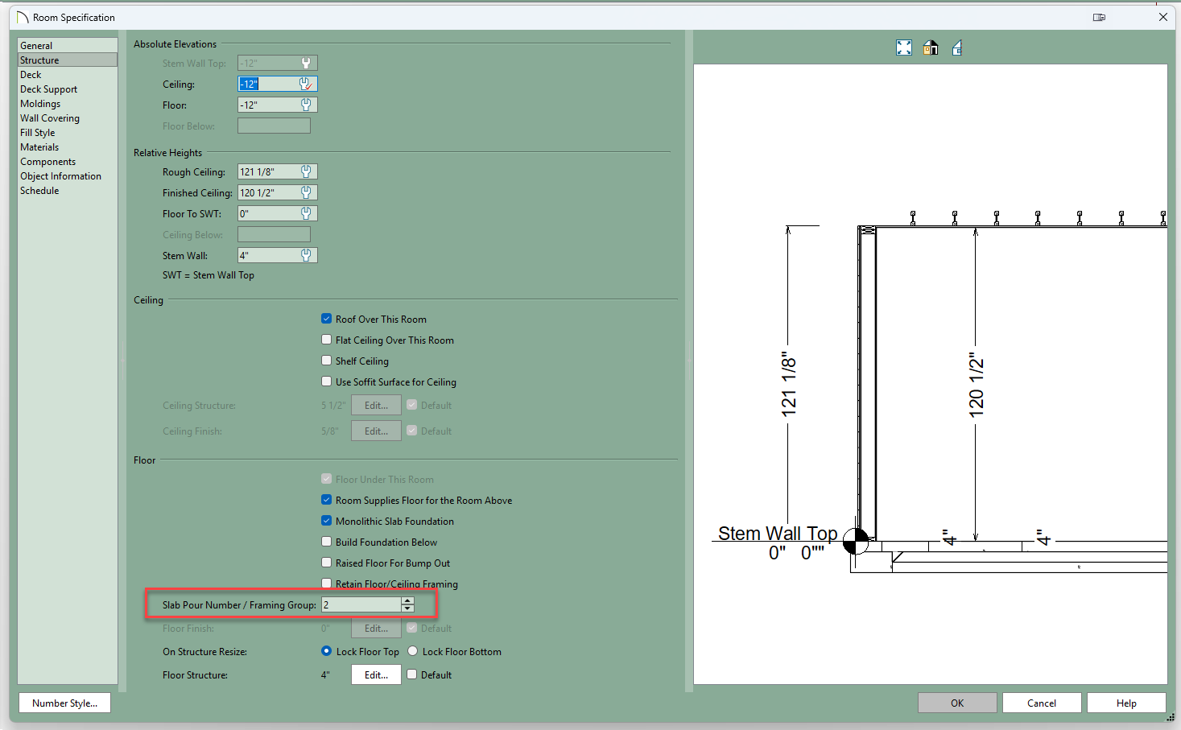Screen dimensions: 1181x730
Task: Click Fill Window icon above preview
Action: pyautogui.click(x=904, y=48)
